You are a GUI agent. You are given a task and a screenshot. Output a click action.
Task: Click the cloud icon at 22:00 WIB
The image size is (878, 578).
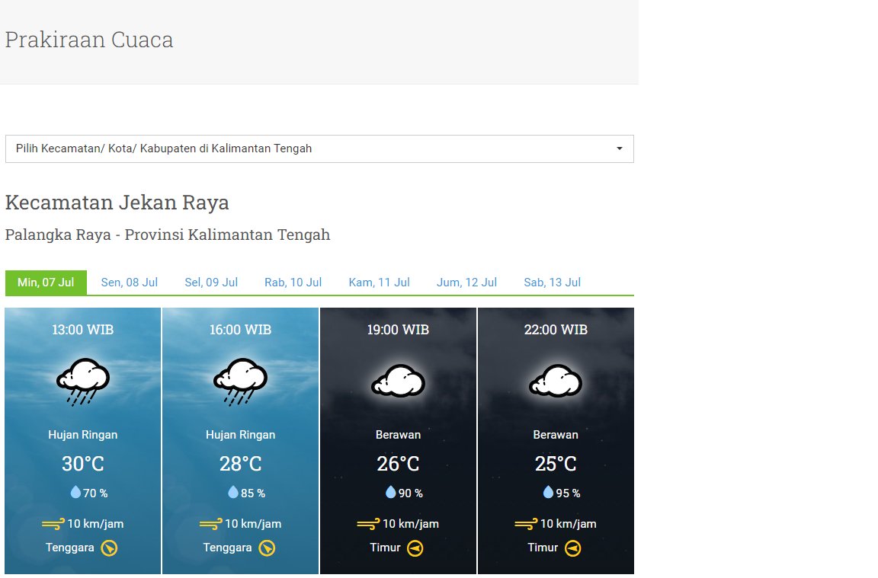pyautogui.click(x=556, y=381)
